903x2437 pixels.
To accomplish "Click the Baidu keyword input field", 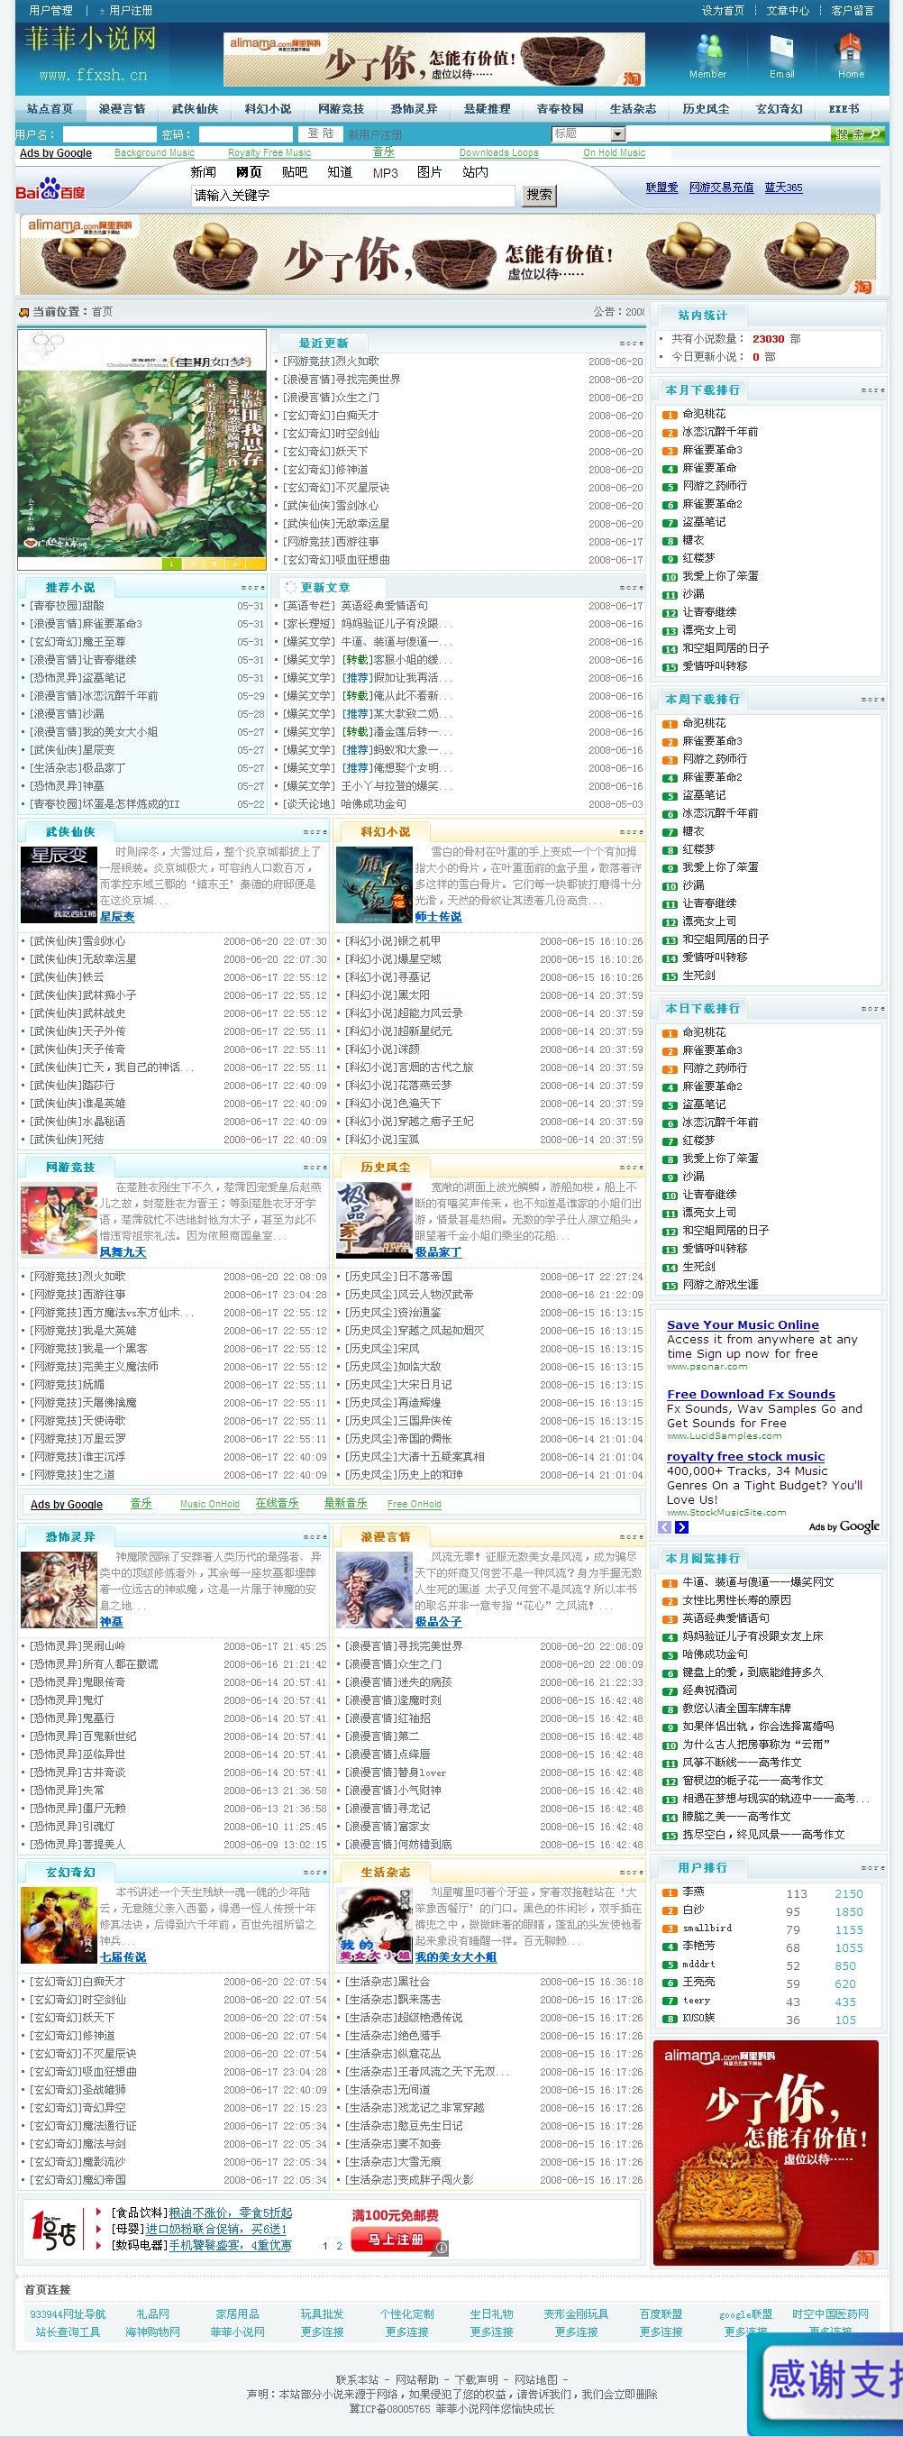I will pos(352,195).
